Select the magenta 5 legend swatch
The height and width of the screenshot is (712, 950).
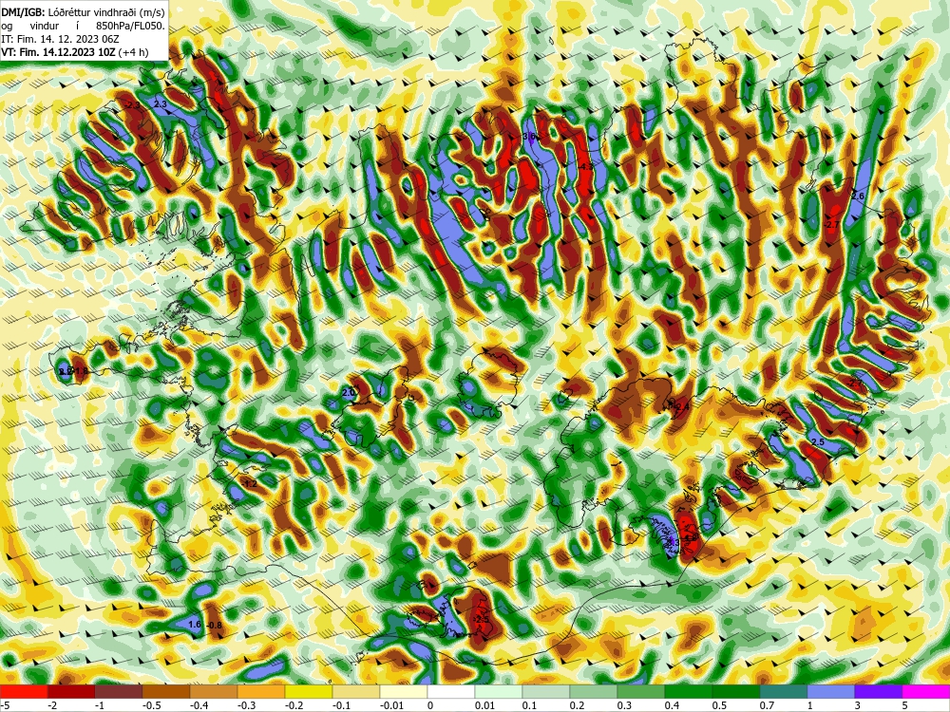pos(926,691)
